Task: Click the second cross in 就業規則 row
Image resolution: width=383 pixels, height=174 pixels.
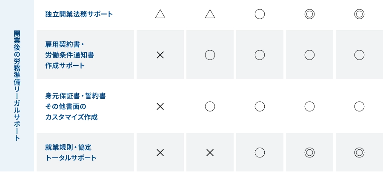Action: pyautogui.click(x=210, y=153)
